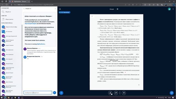Click the lecture slide in presentation area
The width and height of the screenshot is (176, 99).
[116, 52]
